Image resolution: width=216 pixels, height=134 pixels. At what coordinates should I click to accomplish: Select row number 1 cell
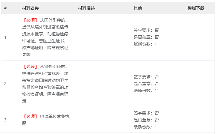click(5, 37)
